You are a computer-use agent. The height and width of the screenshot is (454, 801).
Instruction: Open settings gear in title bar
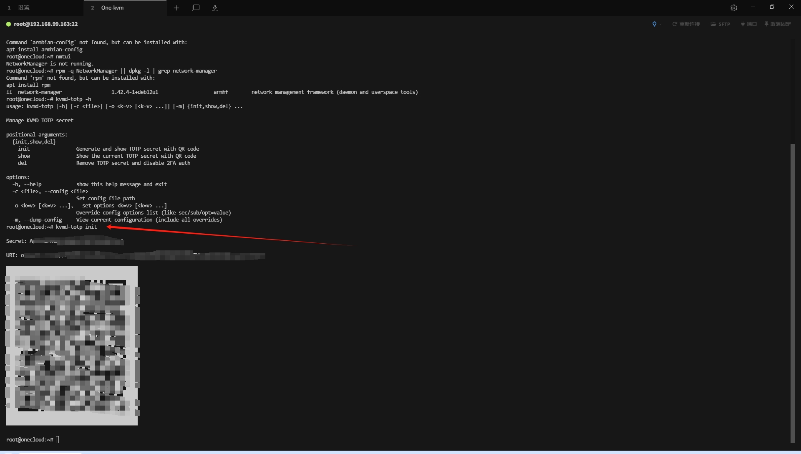click(x=734, y=8)
